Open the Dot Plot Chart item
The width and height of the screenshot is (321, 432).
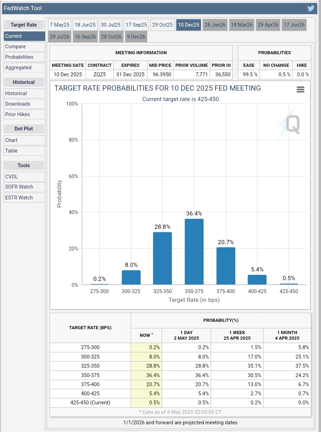25,140
